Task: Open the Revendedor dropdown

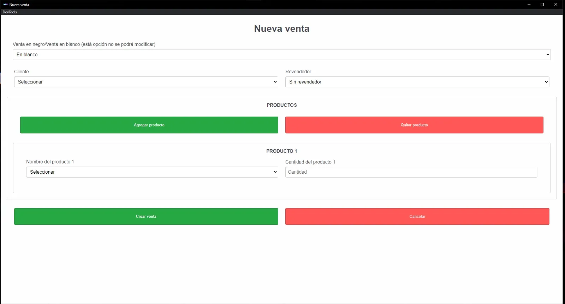Action: click(417, 82)
